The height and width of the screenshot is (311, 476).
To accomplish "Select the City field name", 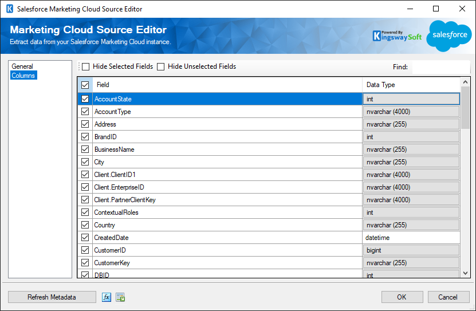I will (x=99, y=162).
